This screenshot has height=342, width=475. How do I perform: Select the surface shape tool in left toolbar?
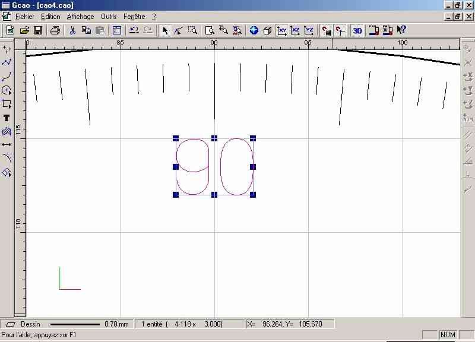click(7, 172)
